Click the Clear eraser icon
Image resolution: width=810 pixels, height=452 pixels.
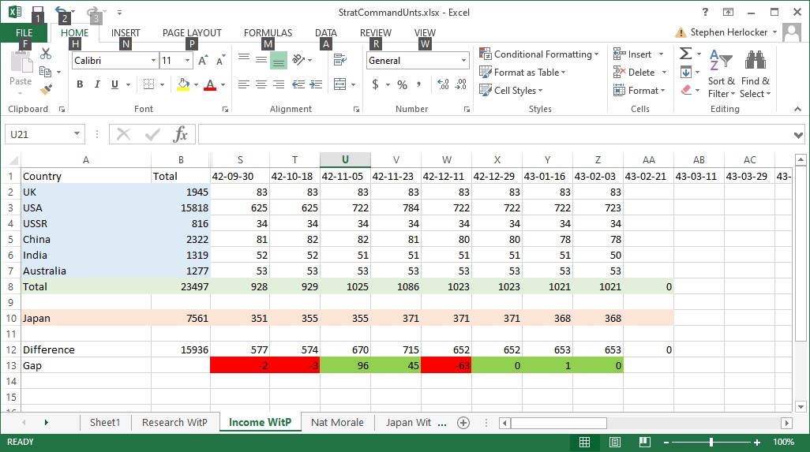pos(686,90)
